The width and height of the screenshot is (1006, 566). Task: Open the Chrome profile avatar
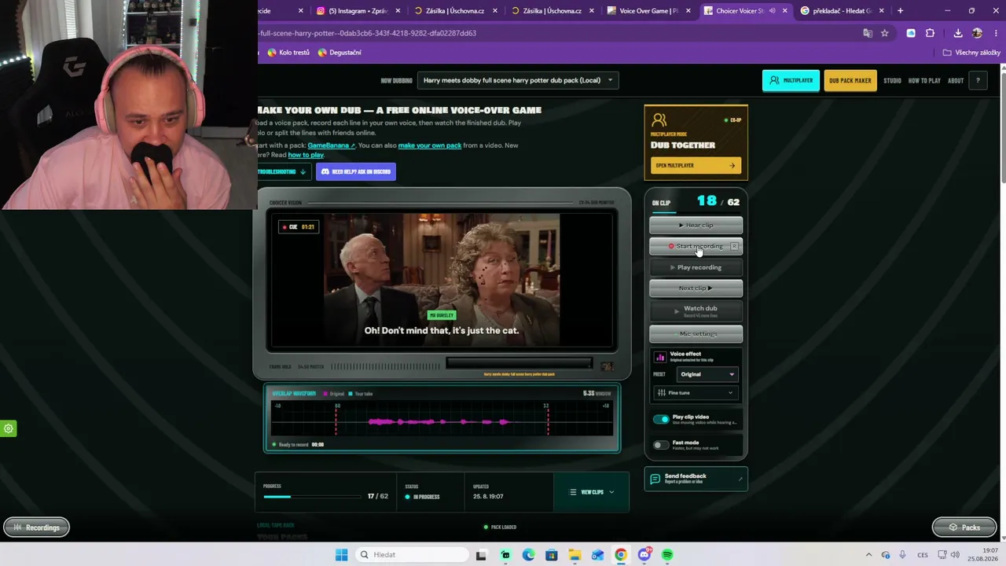point(977,33)
